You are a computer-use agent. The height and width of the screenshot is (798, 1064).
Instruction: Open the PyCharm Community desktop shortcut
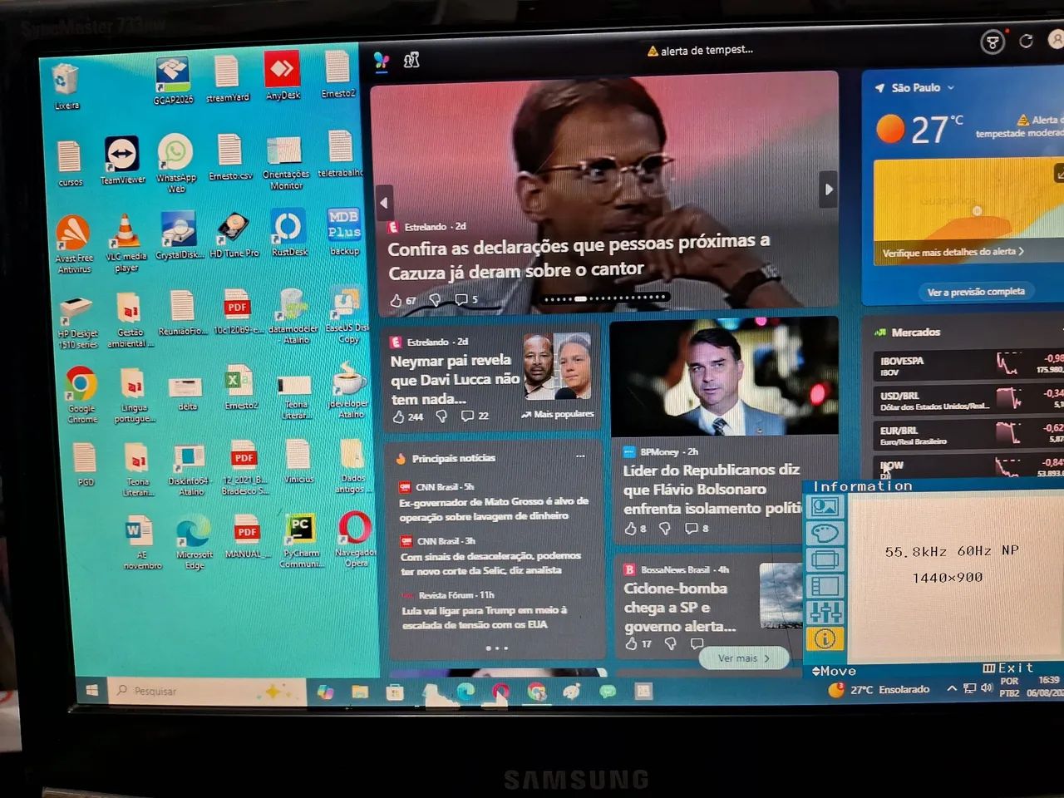[x=300, y=540]
